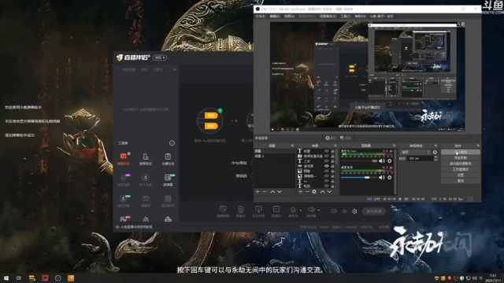Click the upper orange copy button
504x283 pixels.
tap(211, 116)
